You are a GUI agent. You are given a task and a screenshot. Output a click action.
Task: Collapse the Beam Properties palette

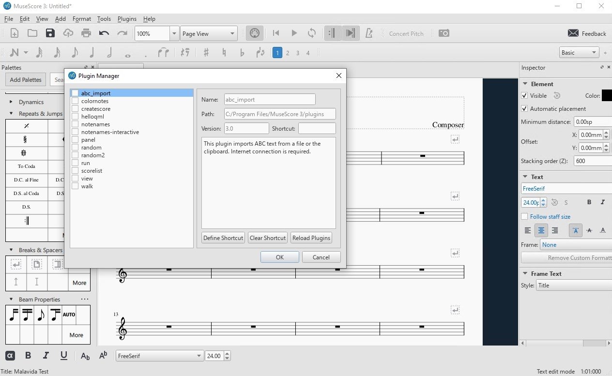11,300
